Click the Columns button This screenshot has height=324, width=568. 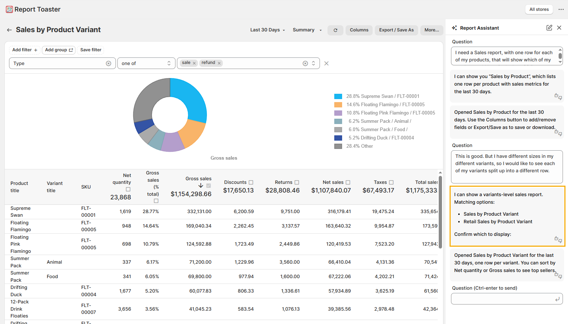pyautogui.click(x=359, y=30)
